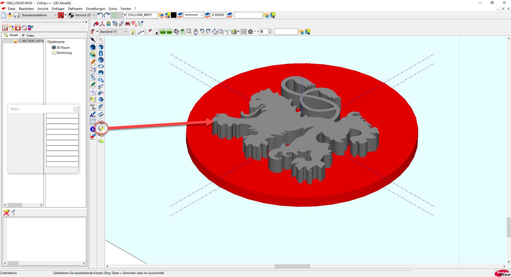Click the black line color swatch
Viewport: 511px width, 277px height.
click(x=174, y=15)
